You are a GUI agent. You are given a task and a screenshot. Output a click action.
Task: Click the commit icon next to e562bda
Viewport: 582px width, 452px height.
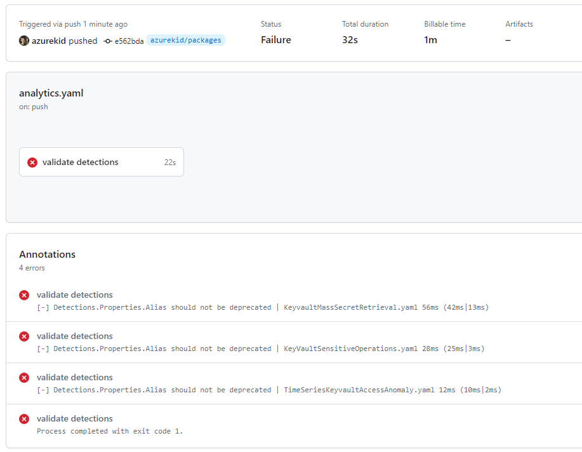tap(108, 40)
